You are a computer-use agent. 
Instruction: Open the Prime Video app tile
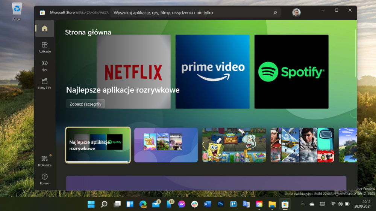click(212, 72)
